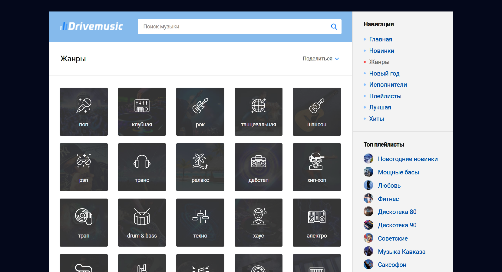This screenshot has width=502, height=272.
Task: Choose the шансон acoustic guitar tile
Action: (x=317, y=112)
